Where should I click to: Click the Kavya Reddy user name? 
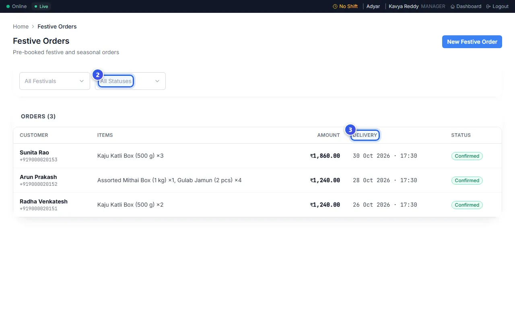[x=404, y=6]
